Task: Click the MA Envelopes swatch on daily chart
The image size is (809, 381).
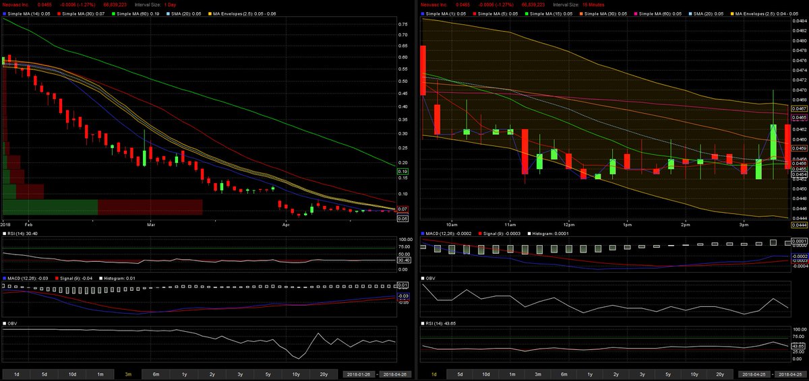Action: pyautogui.click(x=209, y=13)
